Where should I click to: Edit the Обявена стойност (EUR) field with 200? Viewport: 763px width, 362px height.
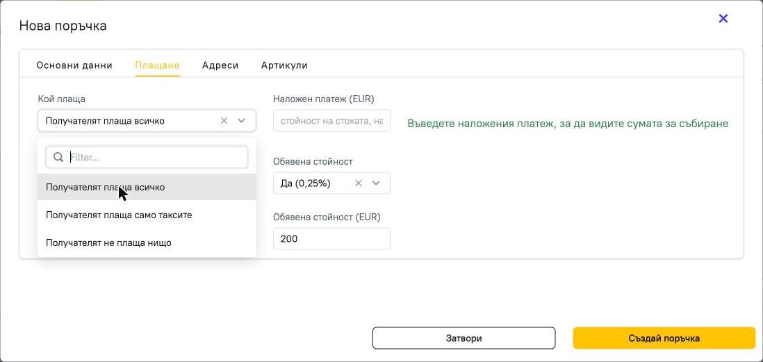coord(331,239)
